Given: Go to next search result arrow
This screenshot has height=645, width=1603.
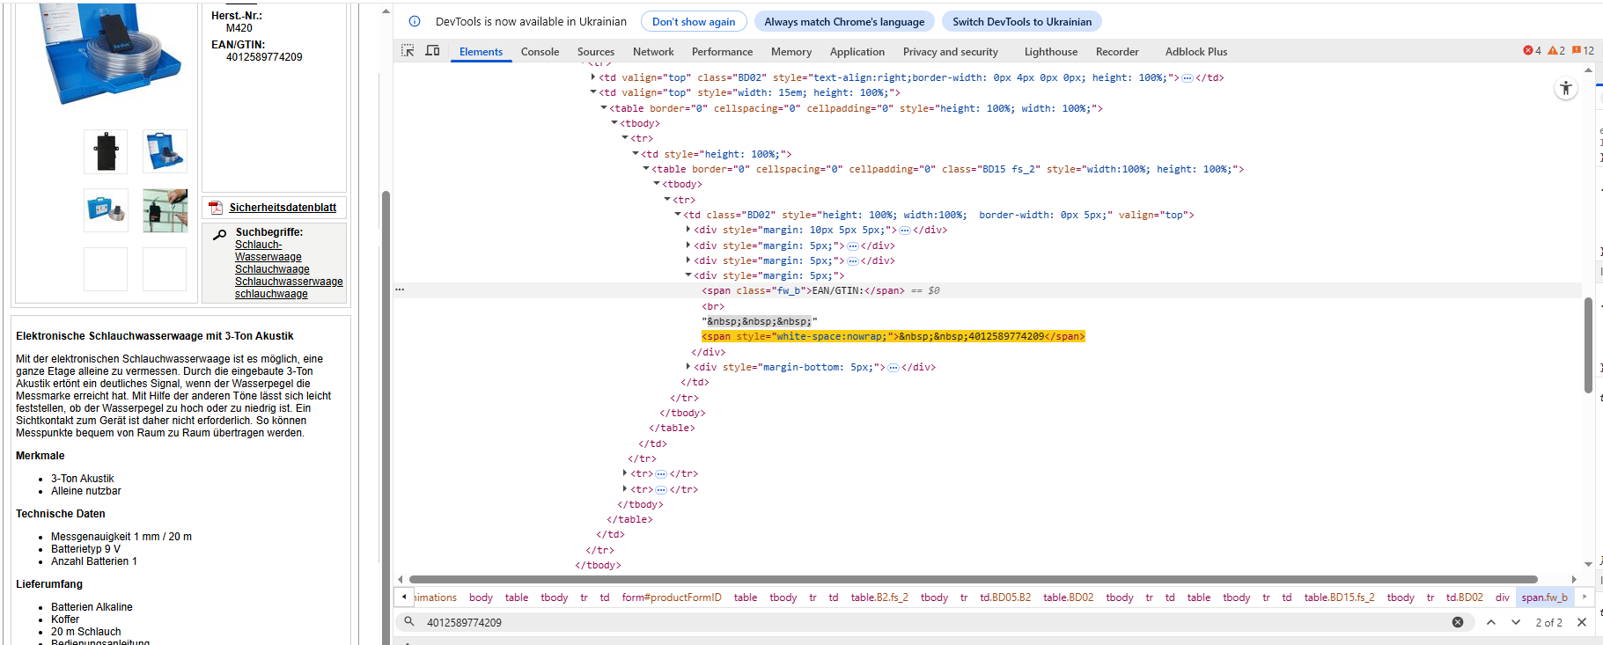Looking at the screenshot, I should [x=1516, y=622].
